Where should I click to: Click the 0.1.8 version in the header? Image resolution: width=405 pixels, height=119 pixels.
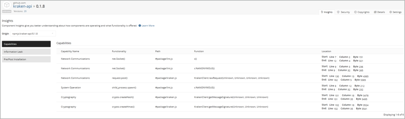(40, 6)
